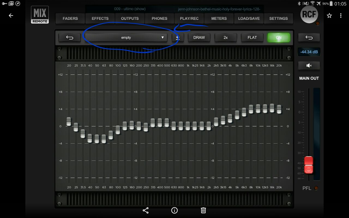This screenshot has height=218, width=349.
Task: Select the 160 Hz EQ slider handle
Action: (x=132, y=125)
